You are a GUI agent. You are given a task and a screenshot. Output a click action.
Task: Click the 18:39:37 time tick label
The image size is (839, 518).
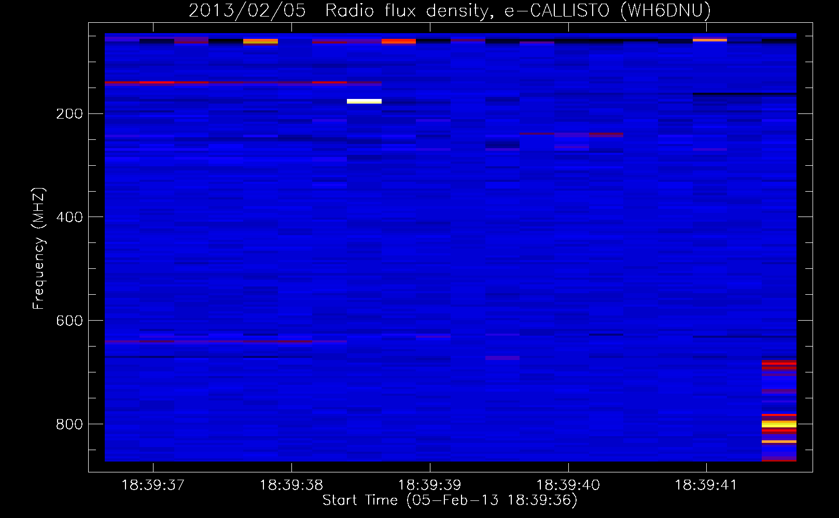(153, 485)
